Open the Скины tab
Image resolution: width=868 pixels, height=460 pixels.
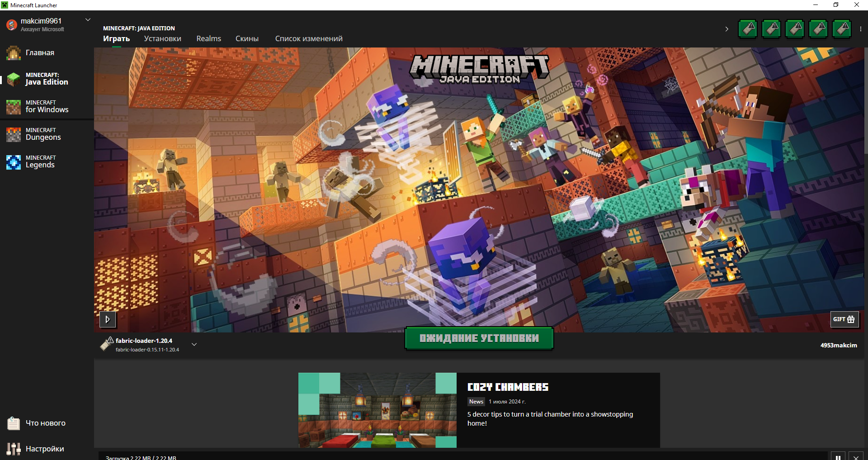point(247,39)
